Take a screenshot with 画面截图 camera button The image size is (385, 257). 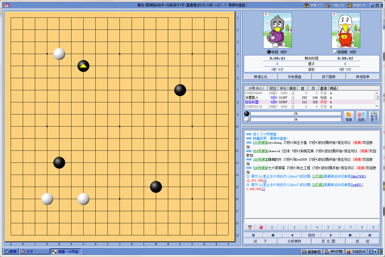click(311, 252)
